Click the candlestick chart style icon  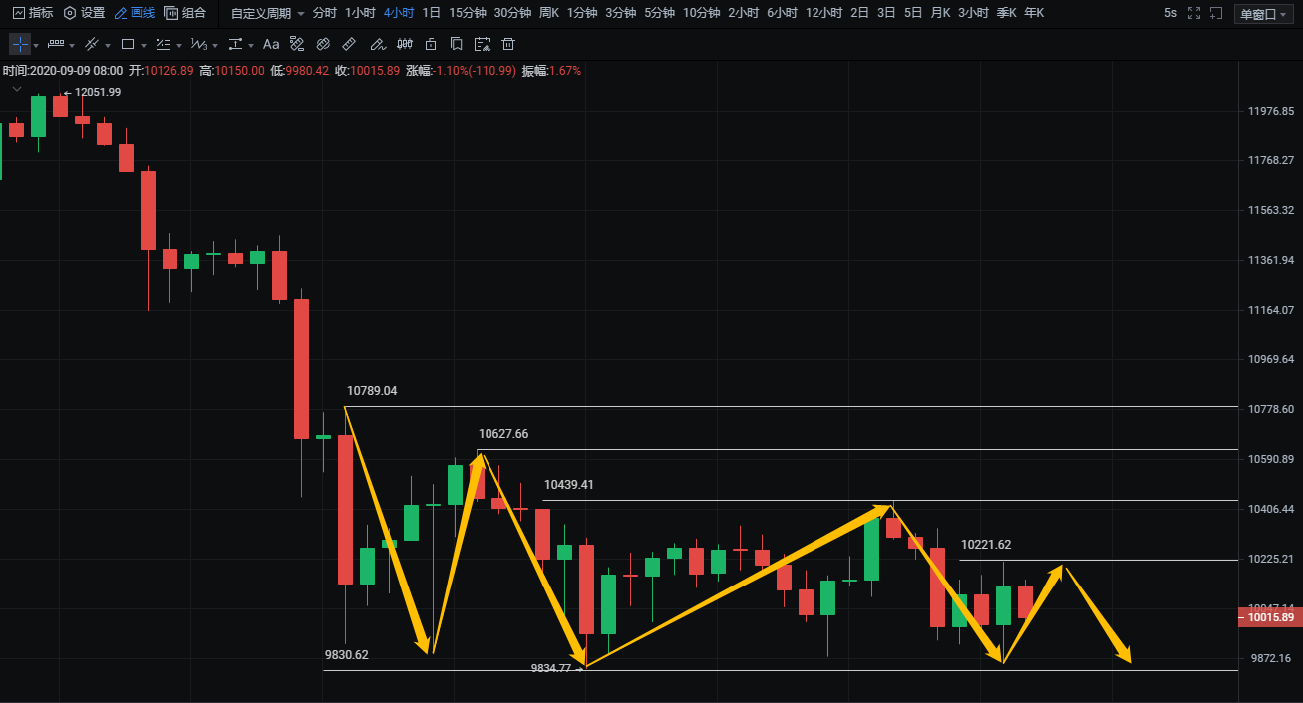click(404, 45)
